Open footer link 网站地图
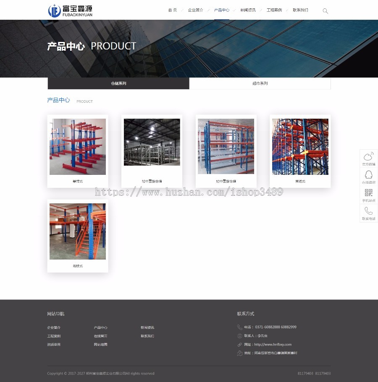 click(x=100, y=345)
